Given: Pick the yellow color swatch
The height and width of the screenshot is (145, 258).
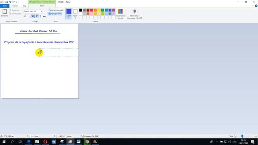Looking at the screenshot, I should pos(99,10).
